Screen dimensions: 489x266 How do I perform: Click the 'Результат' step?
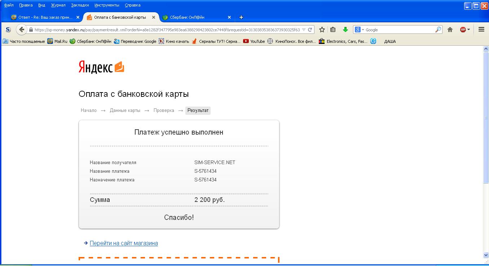click(198, 111)
